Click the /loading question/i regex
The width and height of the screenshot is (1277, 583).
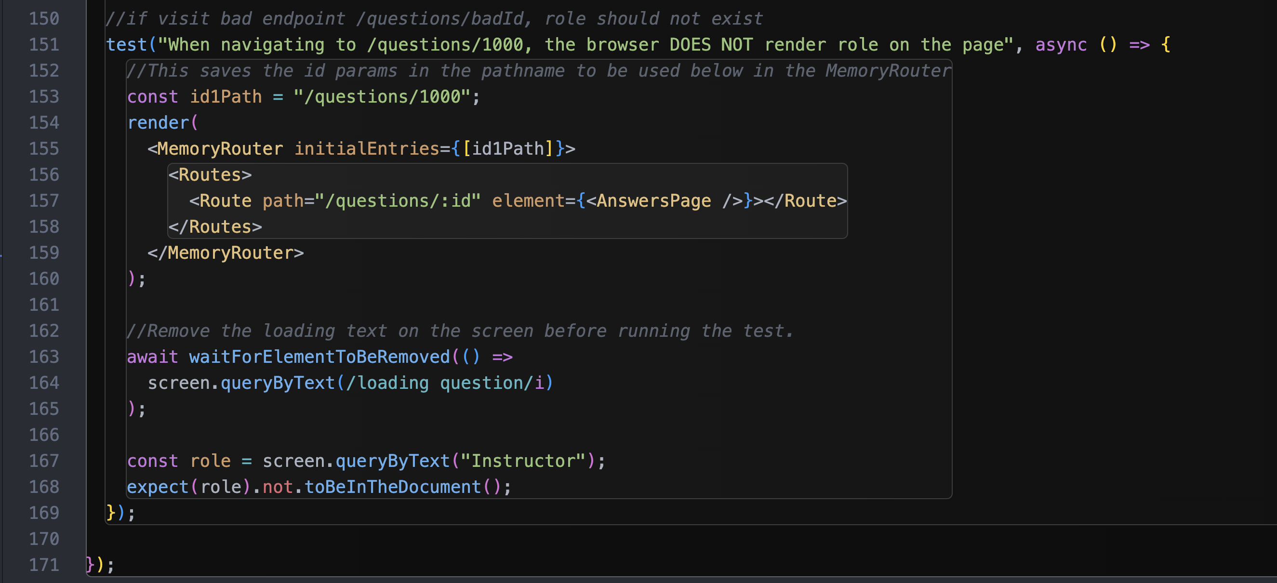coord(445,383)
